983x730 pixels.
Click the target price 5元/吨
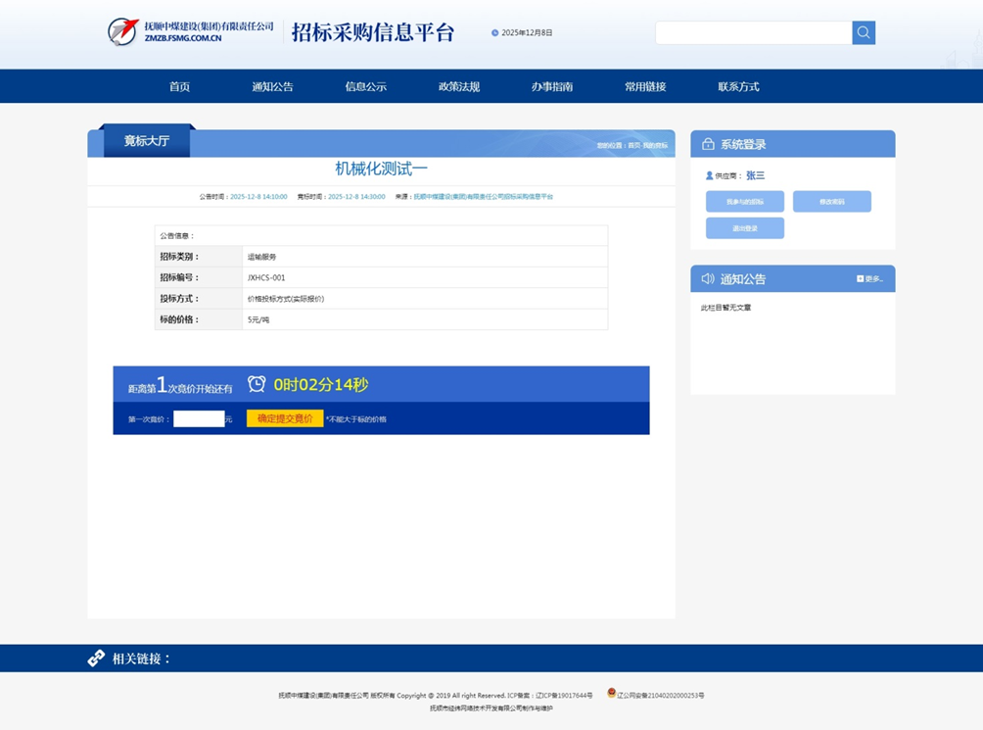pyautogui.click(x=258, y=319)
